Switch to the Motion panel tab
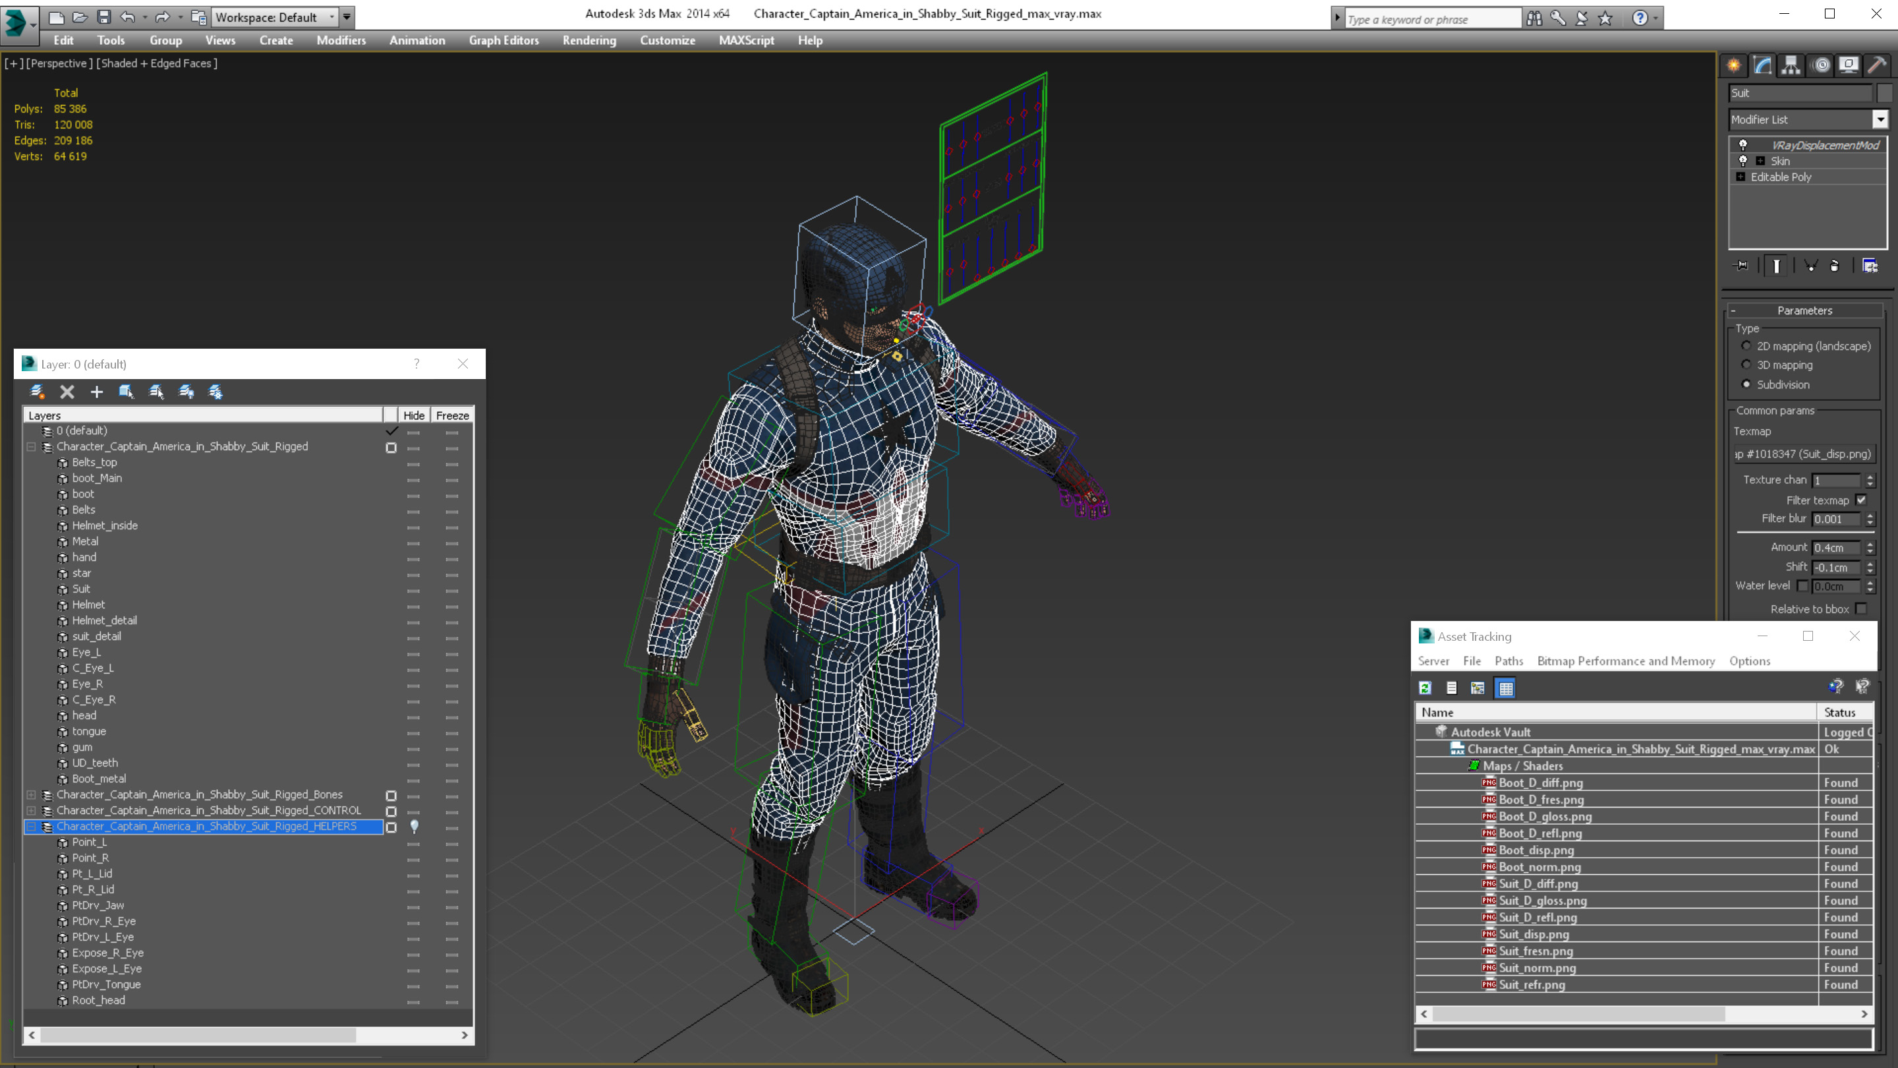Screen dimensions: 1898x1068 tap(1821, 66)
